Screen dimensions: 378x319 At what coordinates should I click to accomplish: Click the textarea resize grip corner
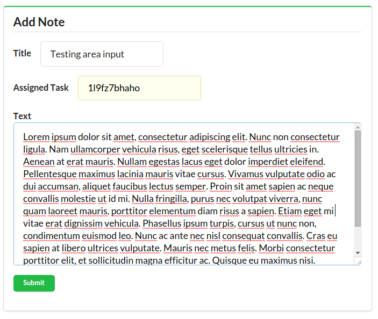[358, 261]
